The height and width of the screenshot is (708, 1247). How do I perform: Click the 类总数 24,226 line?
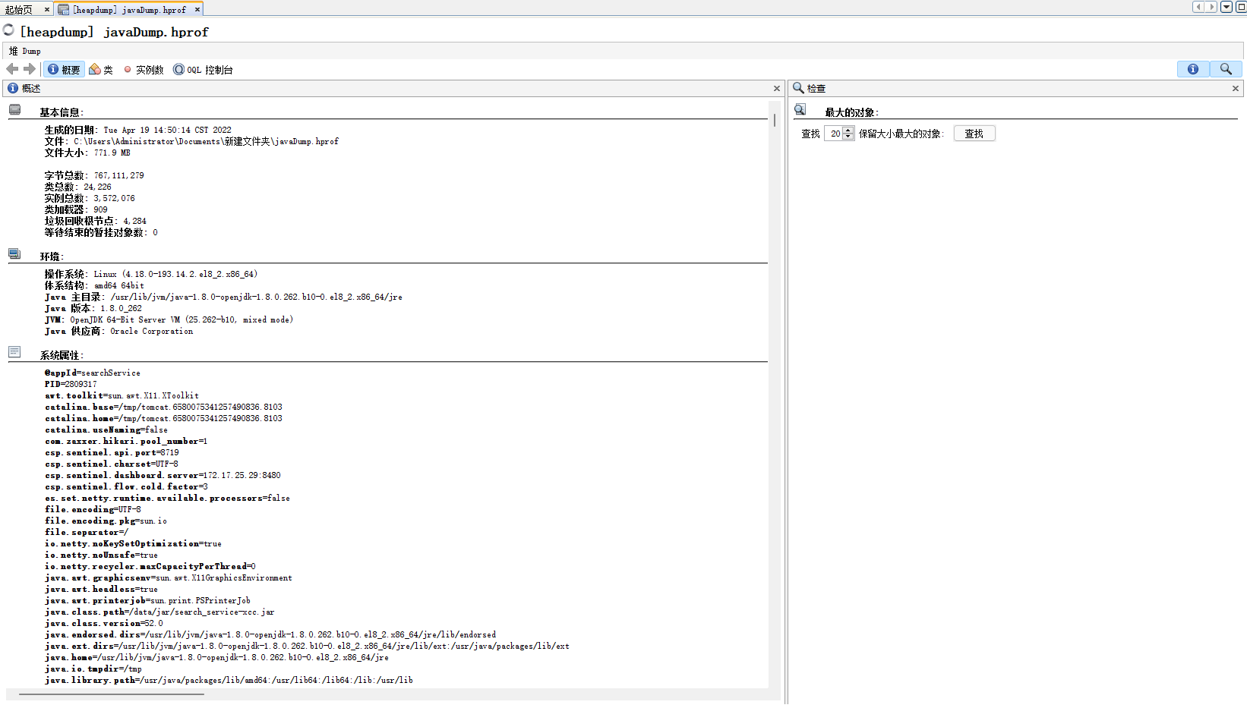tap(77, 187)
